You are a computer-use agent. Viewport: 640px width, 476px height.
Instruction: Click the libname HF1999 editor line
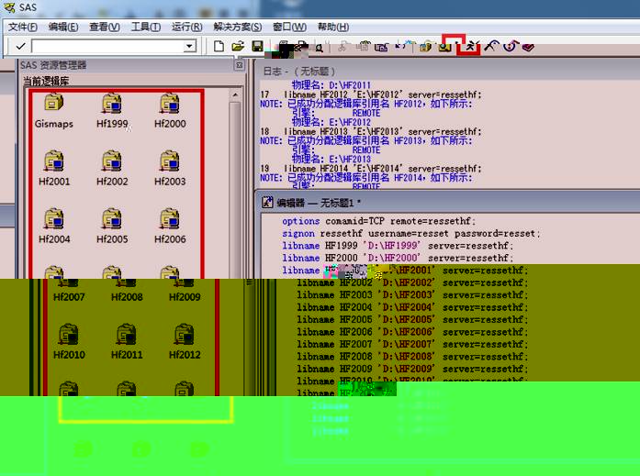pos(398,245)
